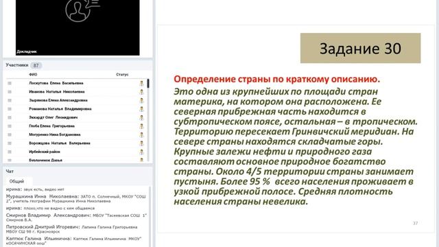Click the Статус column header

pyautogui.click(x=122, y=75)
